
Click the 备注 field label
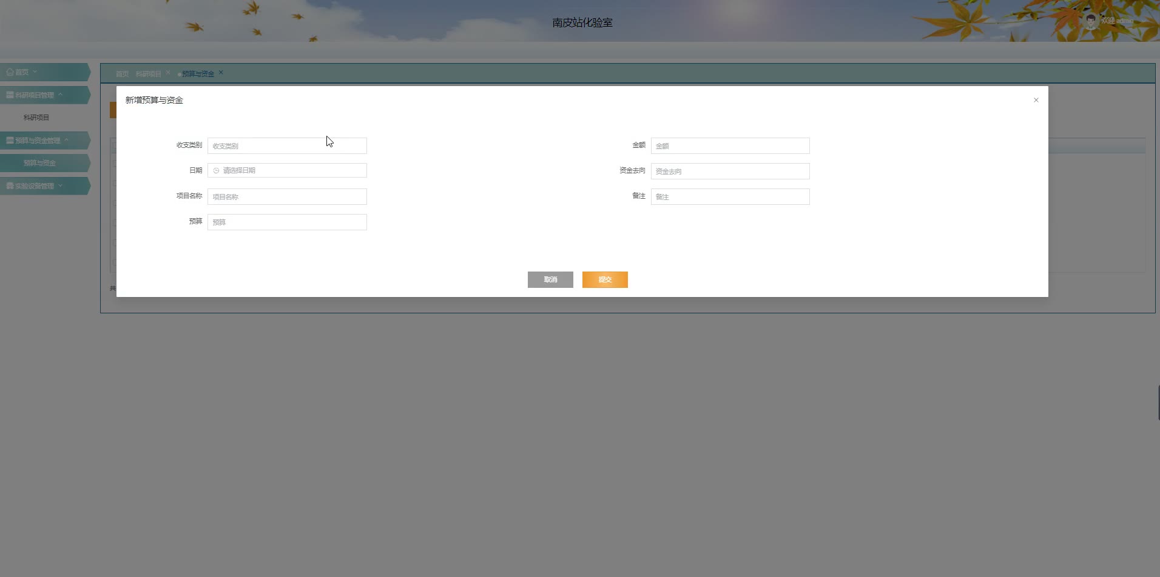639,196
